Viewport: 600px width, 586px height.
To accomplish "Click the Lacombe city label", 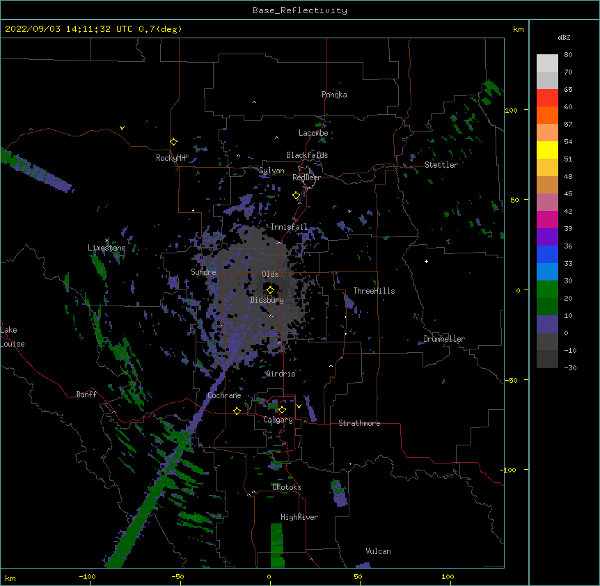I will click(313, 133).
